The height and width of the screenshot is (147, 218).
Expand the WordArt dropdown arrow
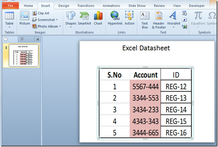(x=174, y=27)
